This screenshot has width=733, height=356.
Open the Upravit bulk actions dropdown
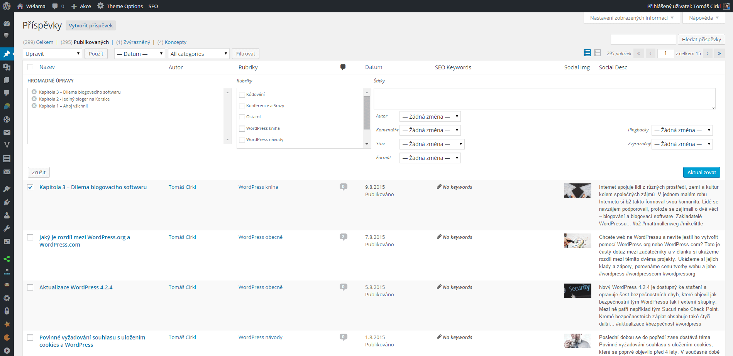coord(52,54)
